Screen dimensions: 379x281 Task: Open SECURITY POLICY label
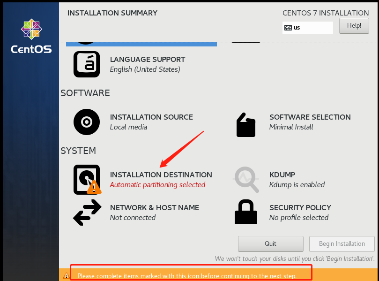pyautogui.click(x=300, y=208)
